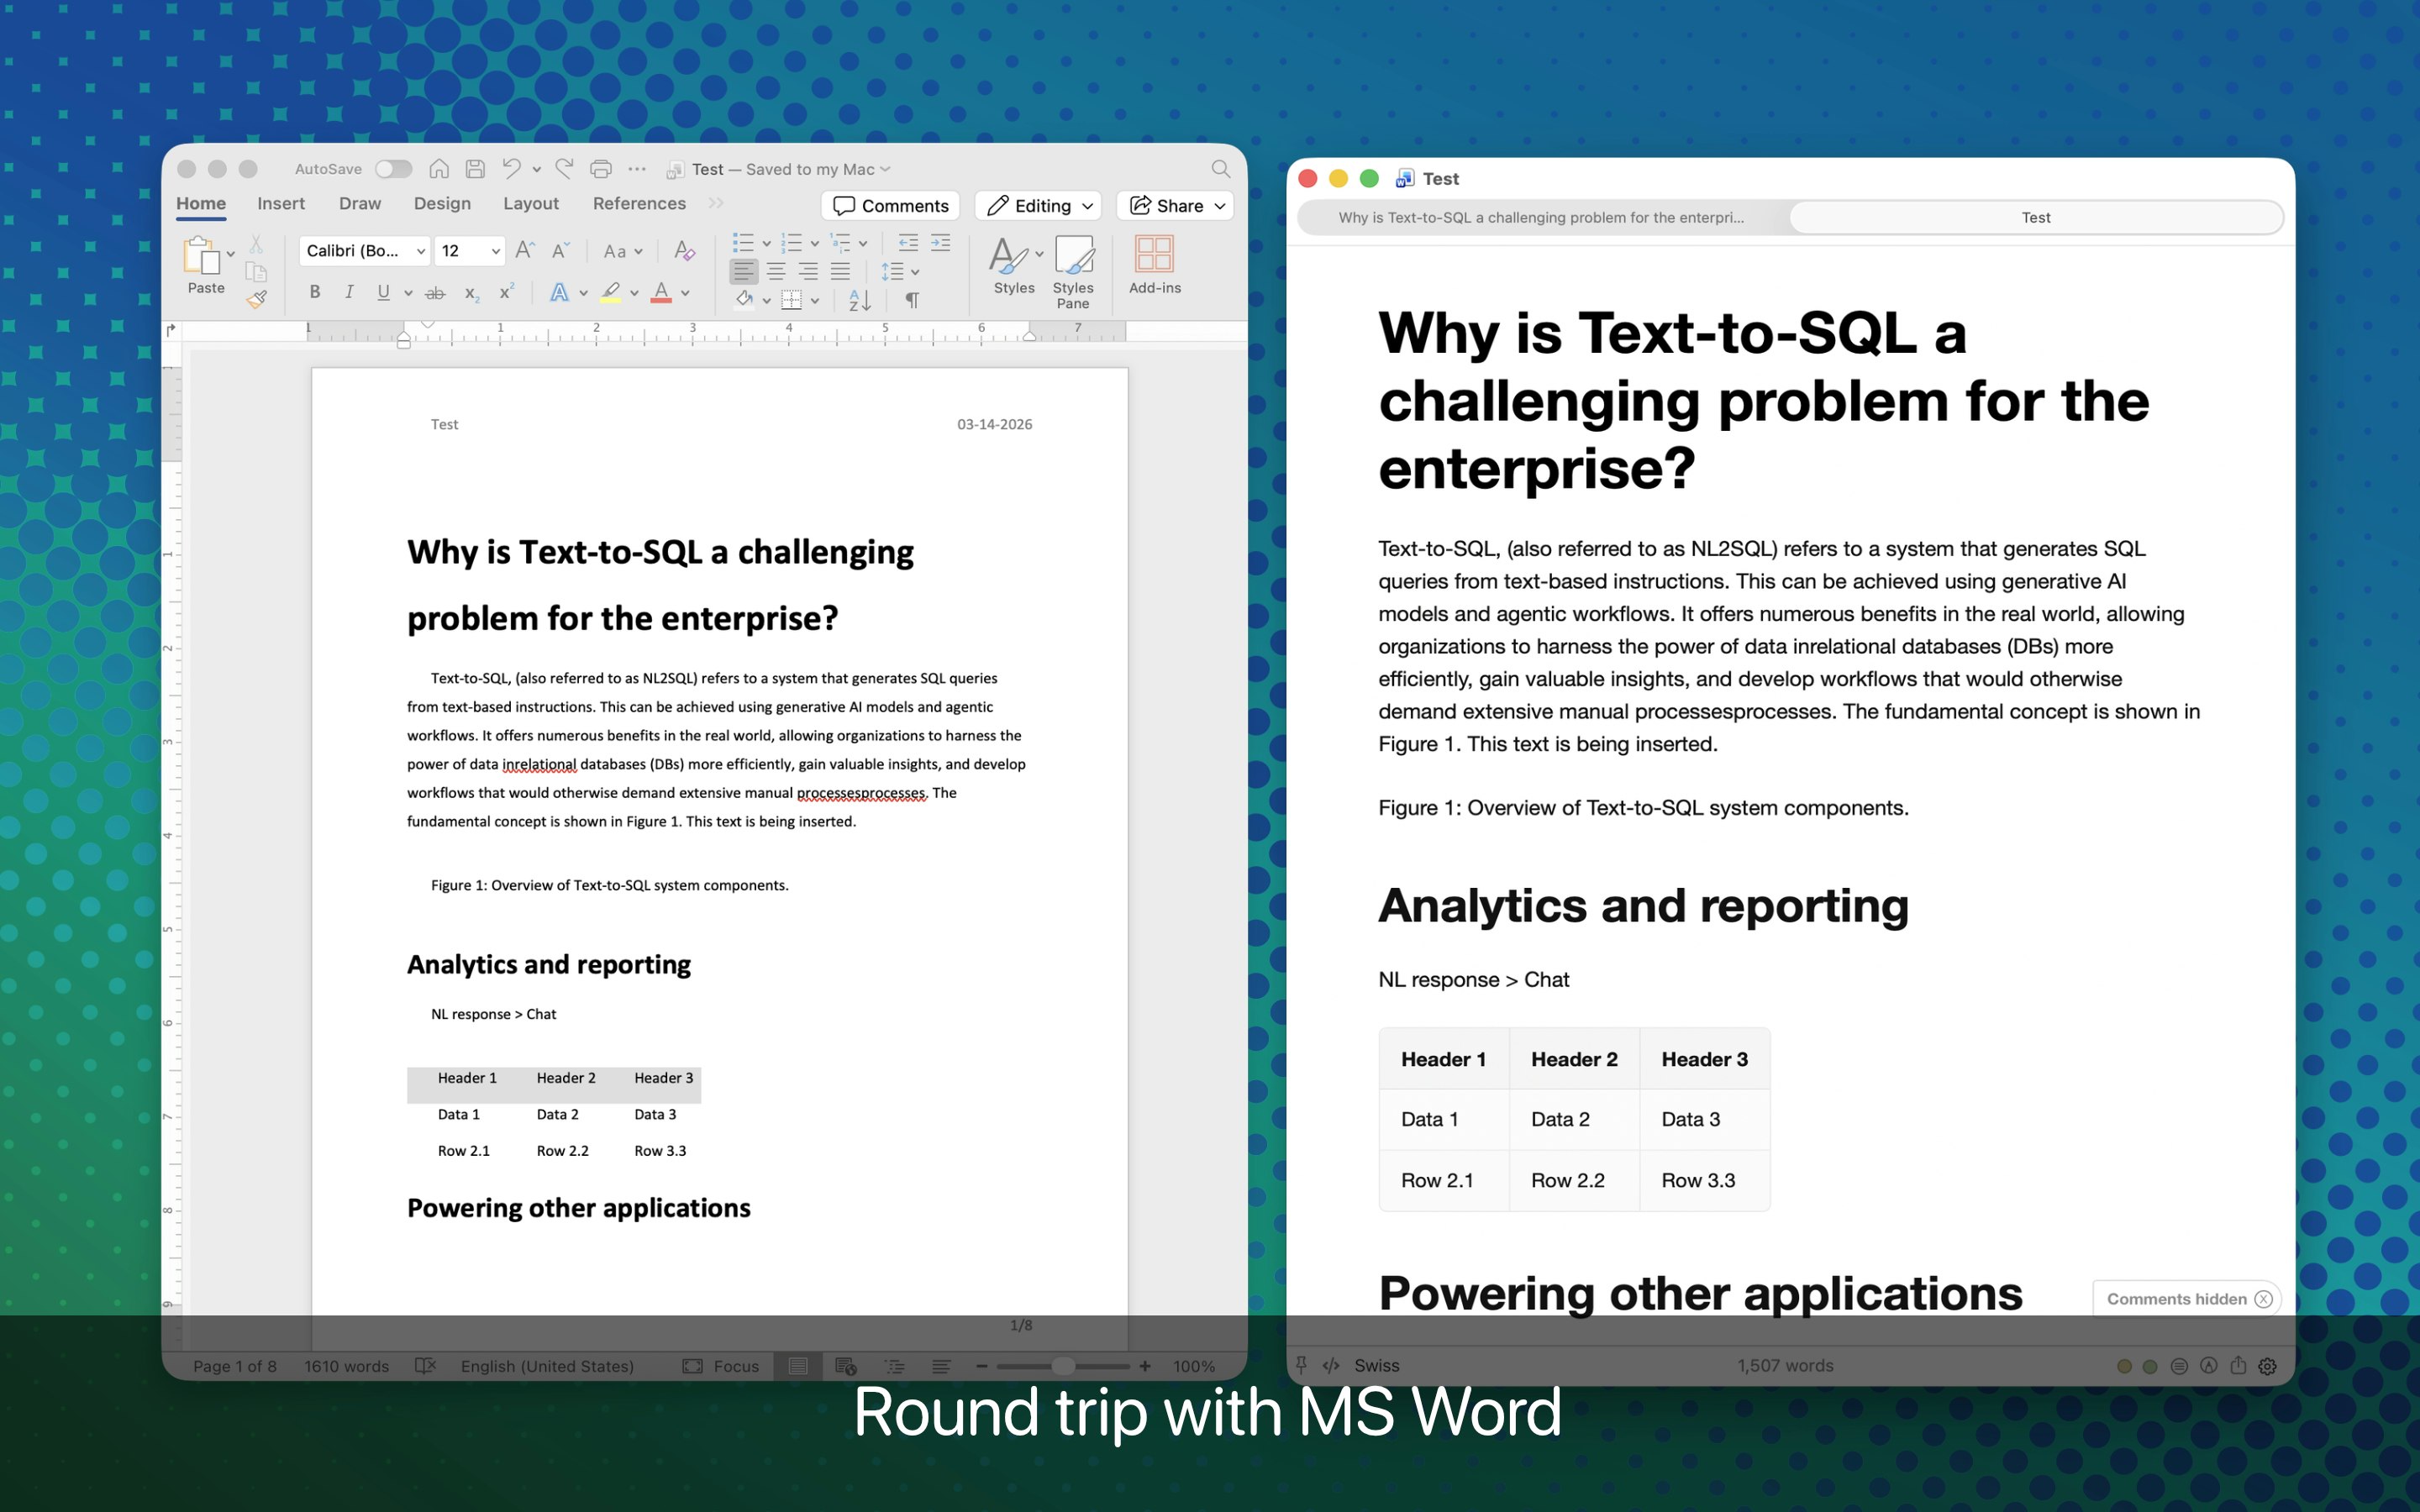Open the borders dropdown arrow

point(815,300)
